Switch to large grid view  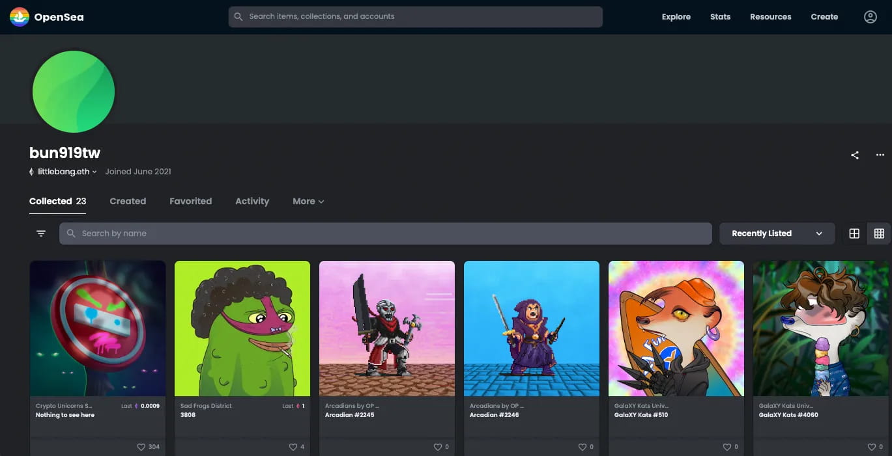(x=854, y=234)
